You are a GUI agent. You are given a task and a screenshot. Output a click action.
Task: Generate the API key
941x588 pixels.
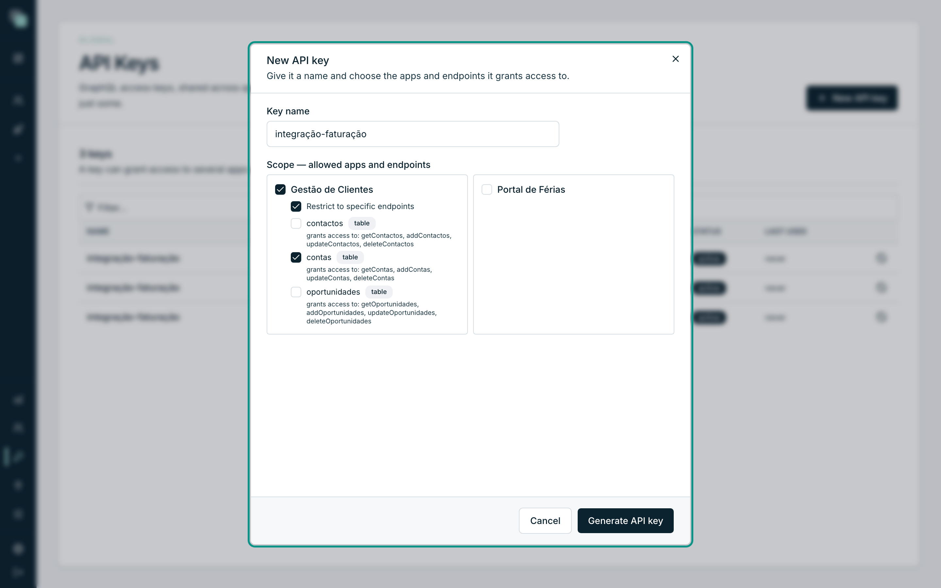625,521
